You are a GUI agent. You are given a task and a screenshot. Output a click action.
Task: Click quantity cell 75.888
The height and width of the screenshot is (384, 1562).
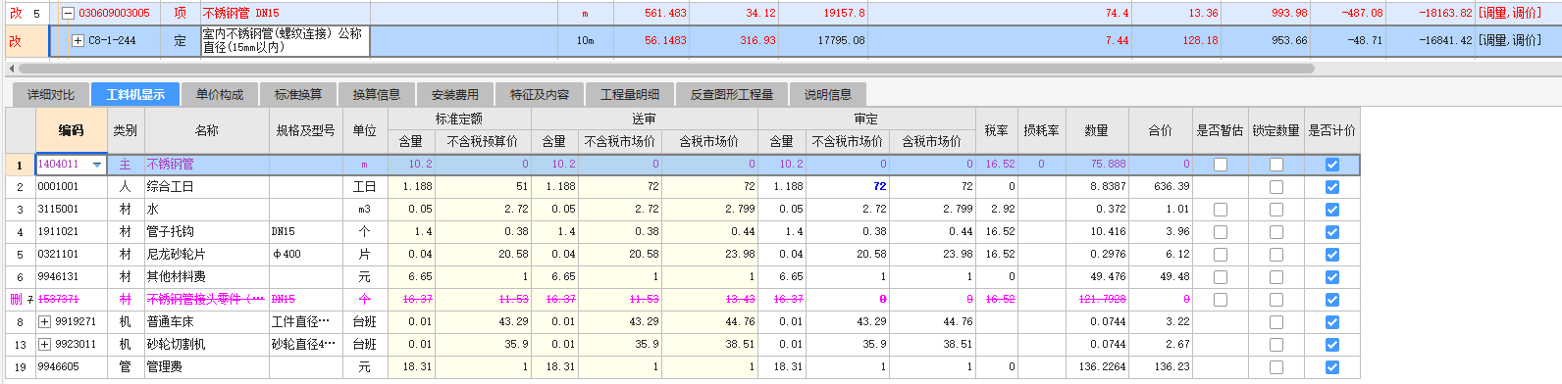[x=1097, y=165]
